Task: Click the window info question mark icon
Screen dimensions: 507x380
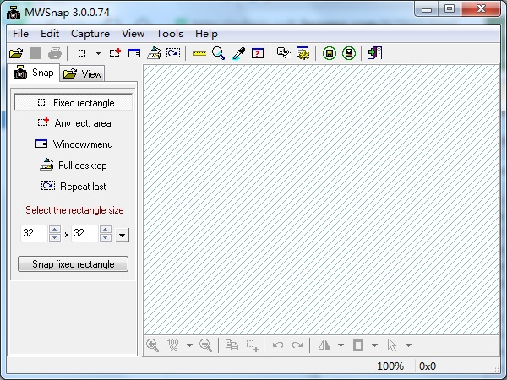Action: click(x=258, y=53)
